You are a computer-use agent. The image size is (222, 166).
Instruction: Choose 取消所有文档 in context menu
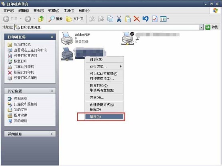[104, 90]
